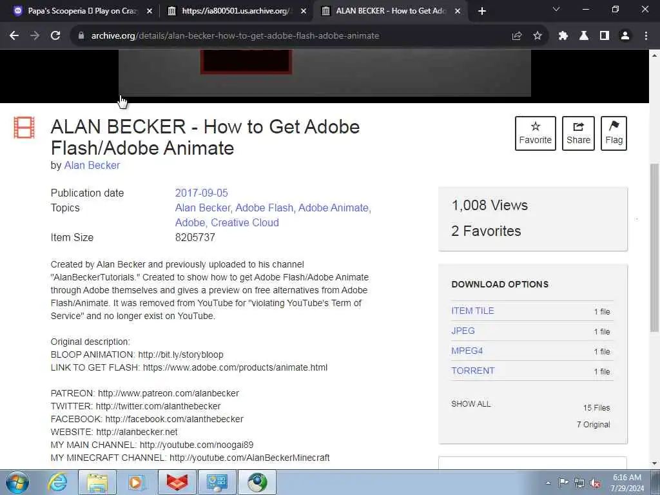
Task: Open the Extensions puzzle icon
Action: [563, 36]
